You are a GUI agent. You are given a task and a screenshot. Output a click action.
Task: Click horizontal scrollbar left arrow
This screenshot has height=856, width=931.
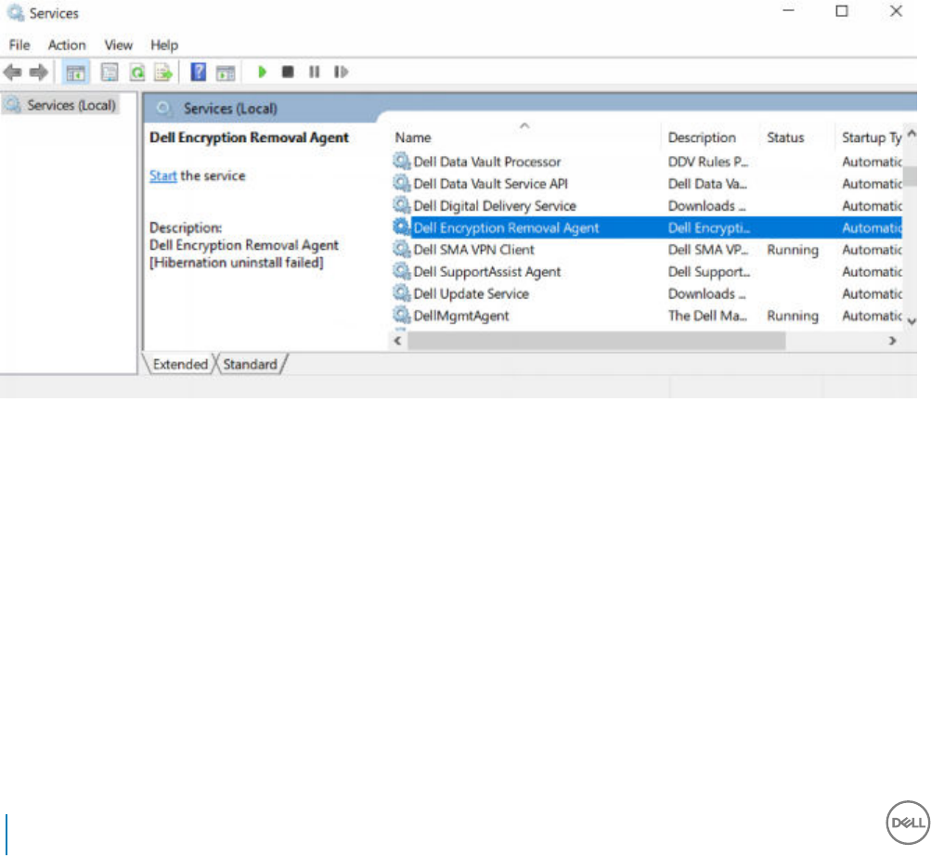tap(398, 341)
